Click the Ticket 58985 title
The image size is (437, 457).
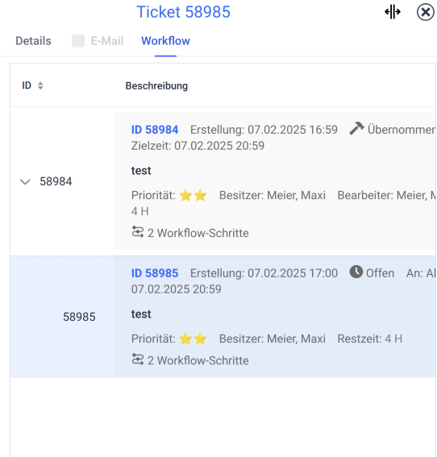(x=183, y=12)
